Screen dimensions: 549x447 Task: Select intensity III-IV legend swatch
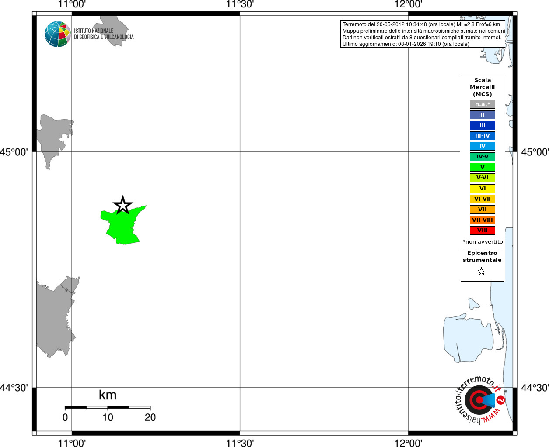(x=483, y=136)
